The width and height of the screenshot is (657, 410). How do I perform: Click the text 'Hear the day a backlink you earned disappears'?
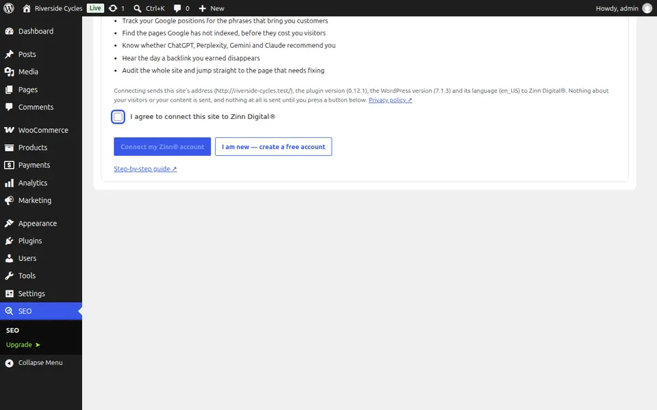(191, 58)
